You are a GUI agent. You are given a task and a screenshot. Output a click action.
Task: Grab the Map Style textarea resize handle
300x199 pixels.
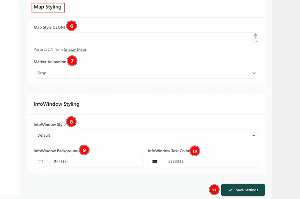pos(256,42)
